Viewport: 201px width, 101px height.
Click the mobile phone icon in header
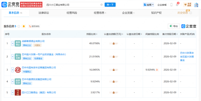pyautogui.click(x=171, y=5)
